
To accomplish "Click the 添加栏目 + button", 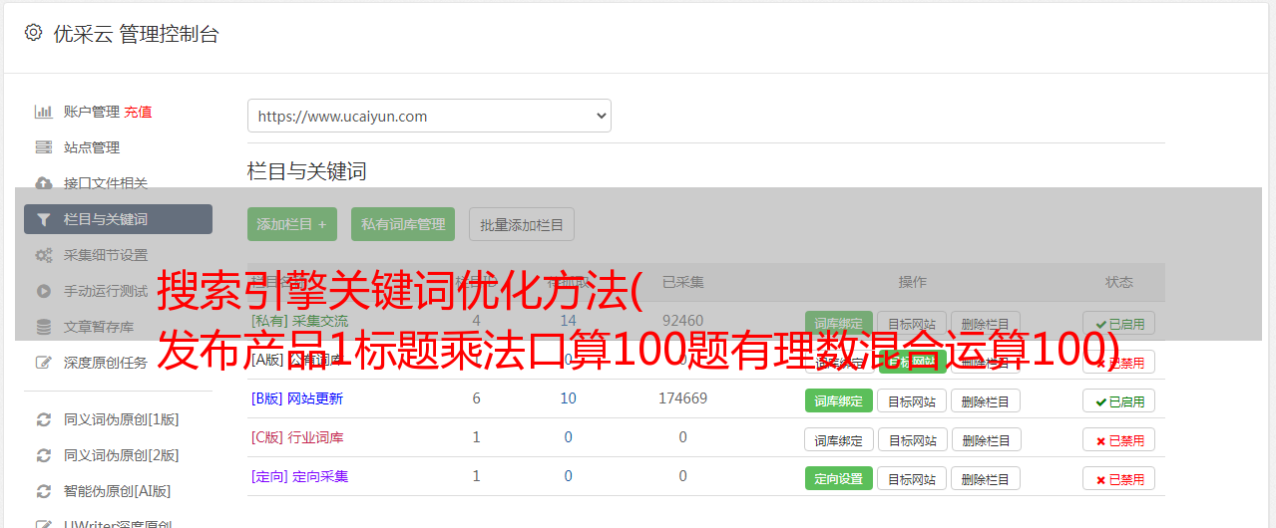I will click(292, 224).
